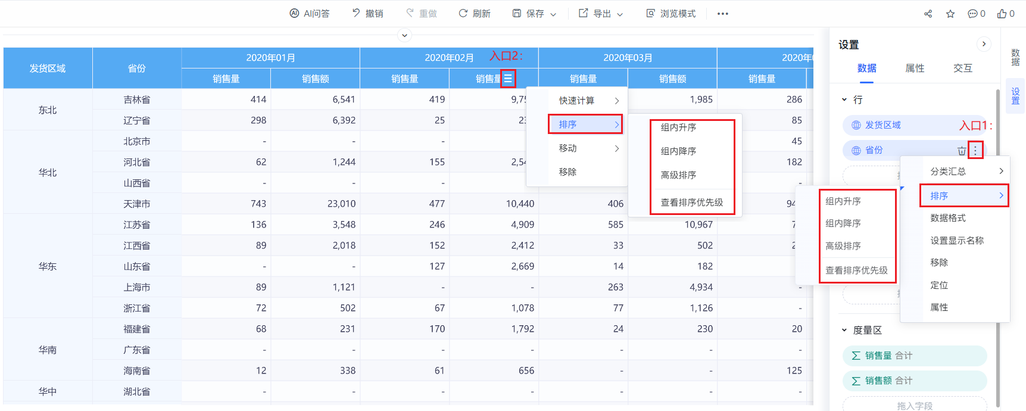Select 高级排序 in the field sort submenu
Viewport: 1026px width, 411px height.
(x=843, y=246)
